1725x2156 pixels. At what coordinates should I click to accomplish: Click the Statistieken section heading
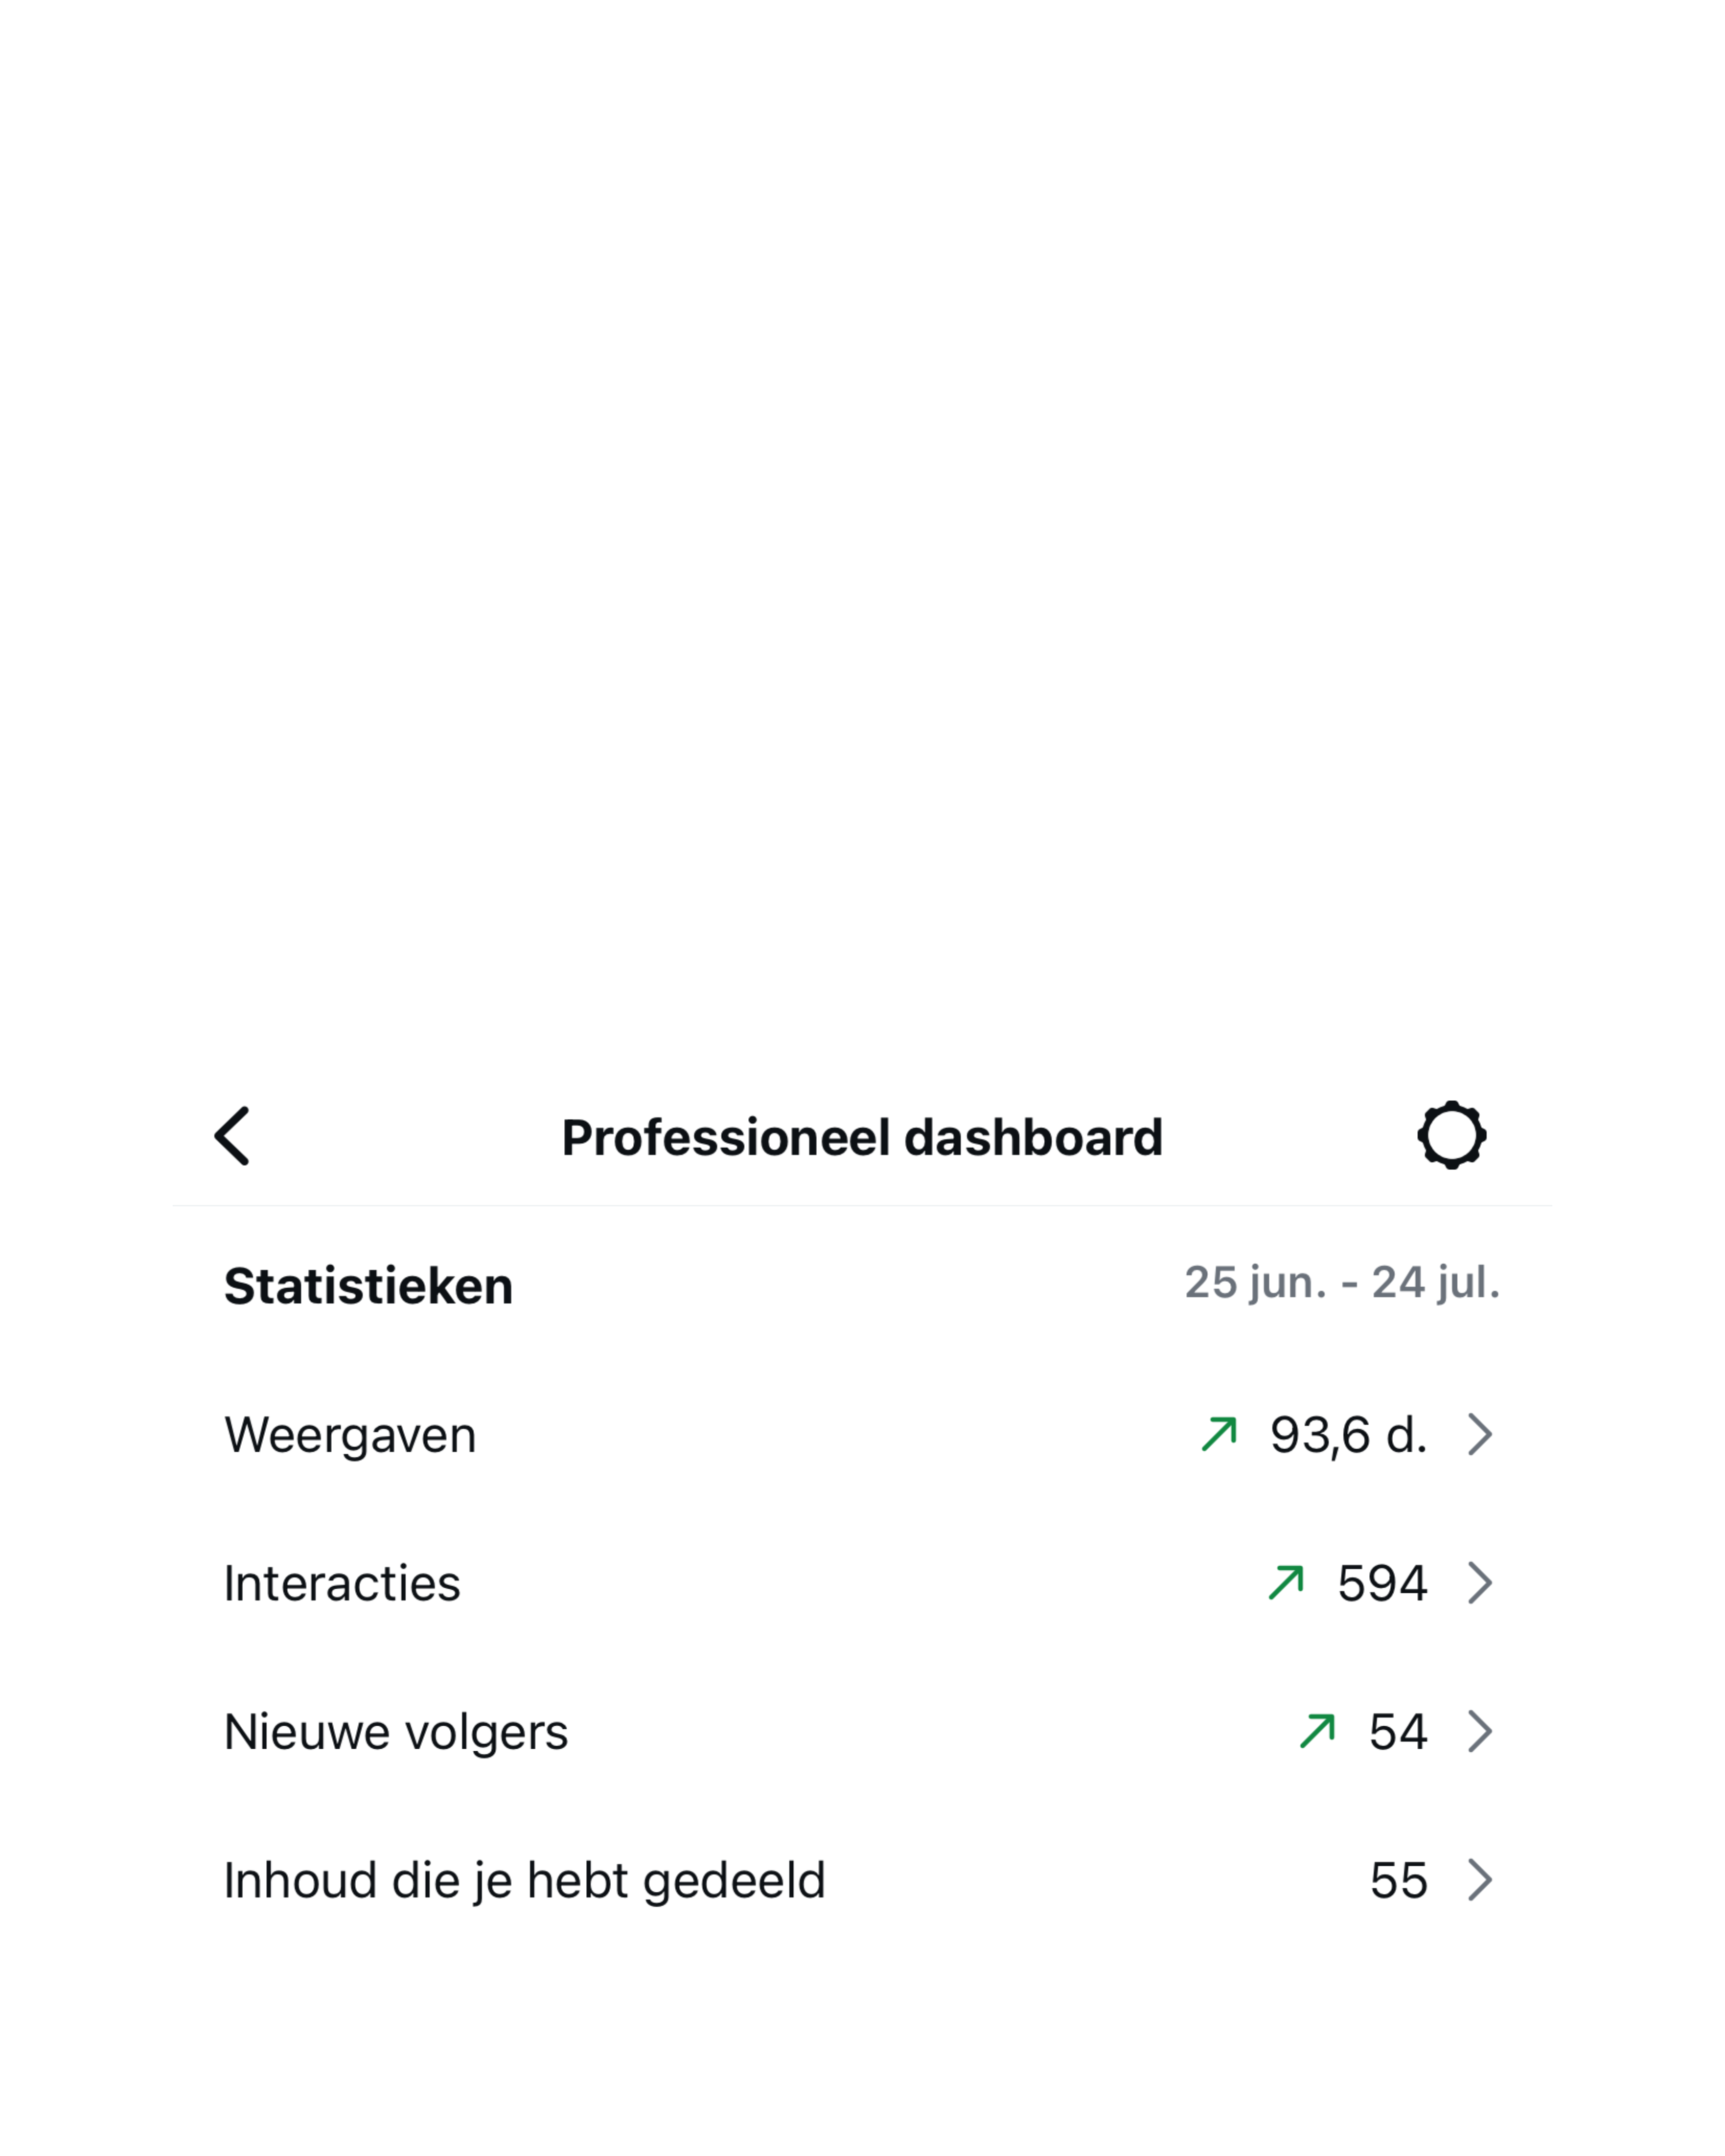pos(368,1286)
